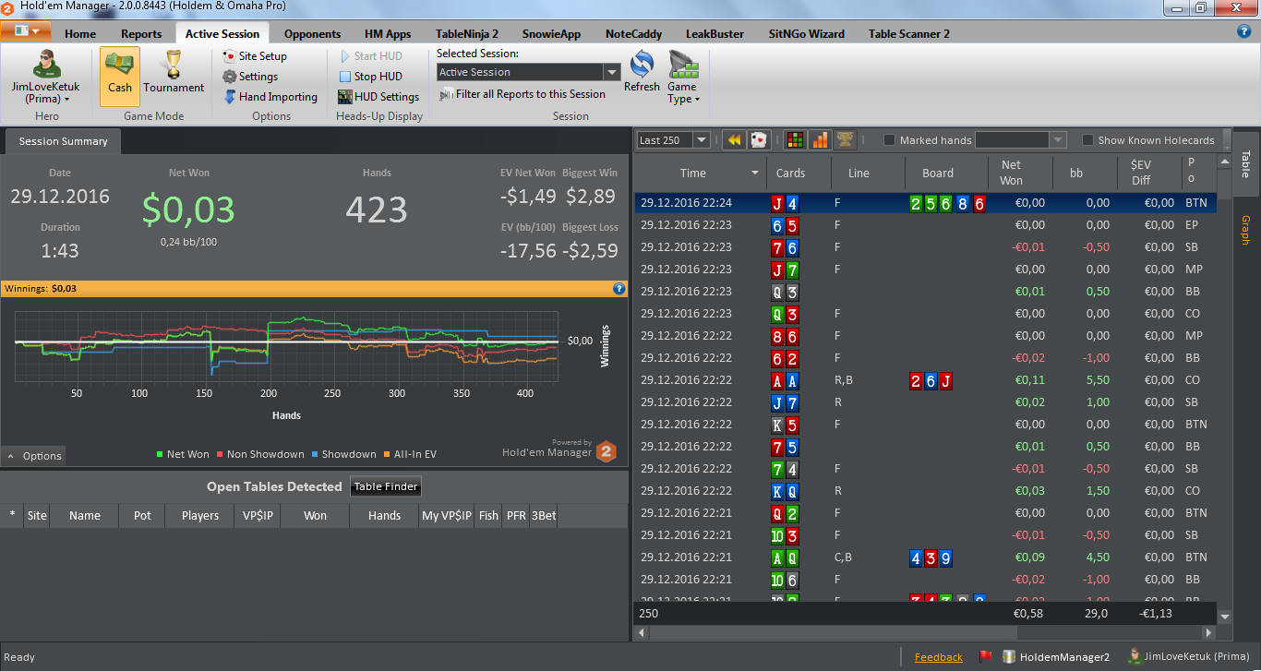This screenshot has height=671, width=1261.
Task: Click the Stop HUD button
Action: coord(370,77)
